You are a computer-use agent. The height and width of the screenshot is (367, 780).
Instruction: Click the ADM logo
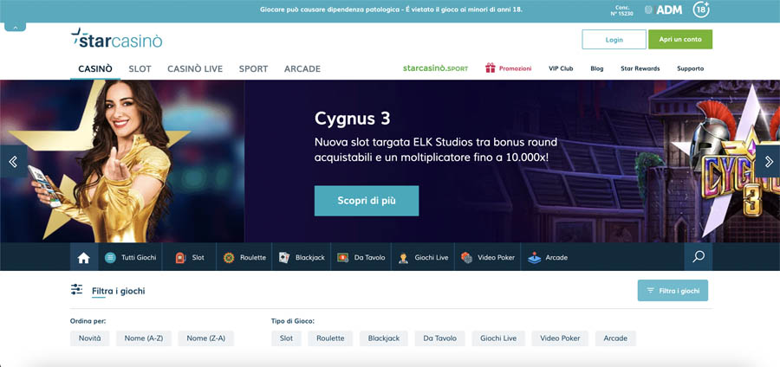663,10
